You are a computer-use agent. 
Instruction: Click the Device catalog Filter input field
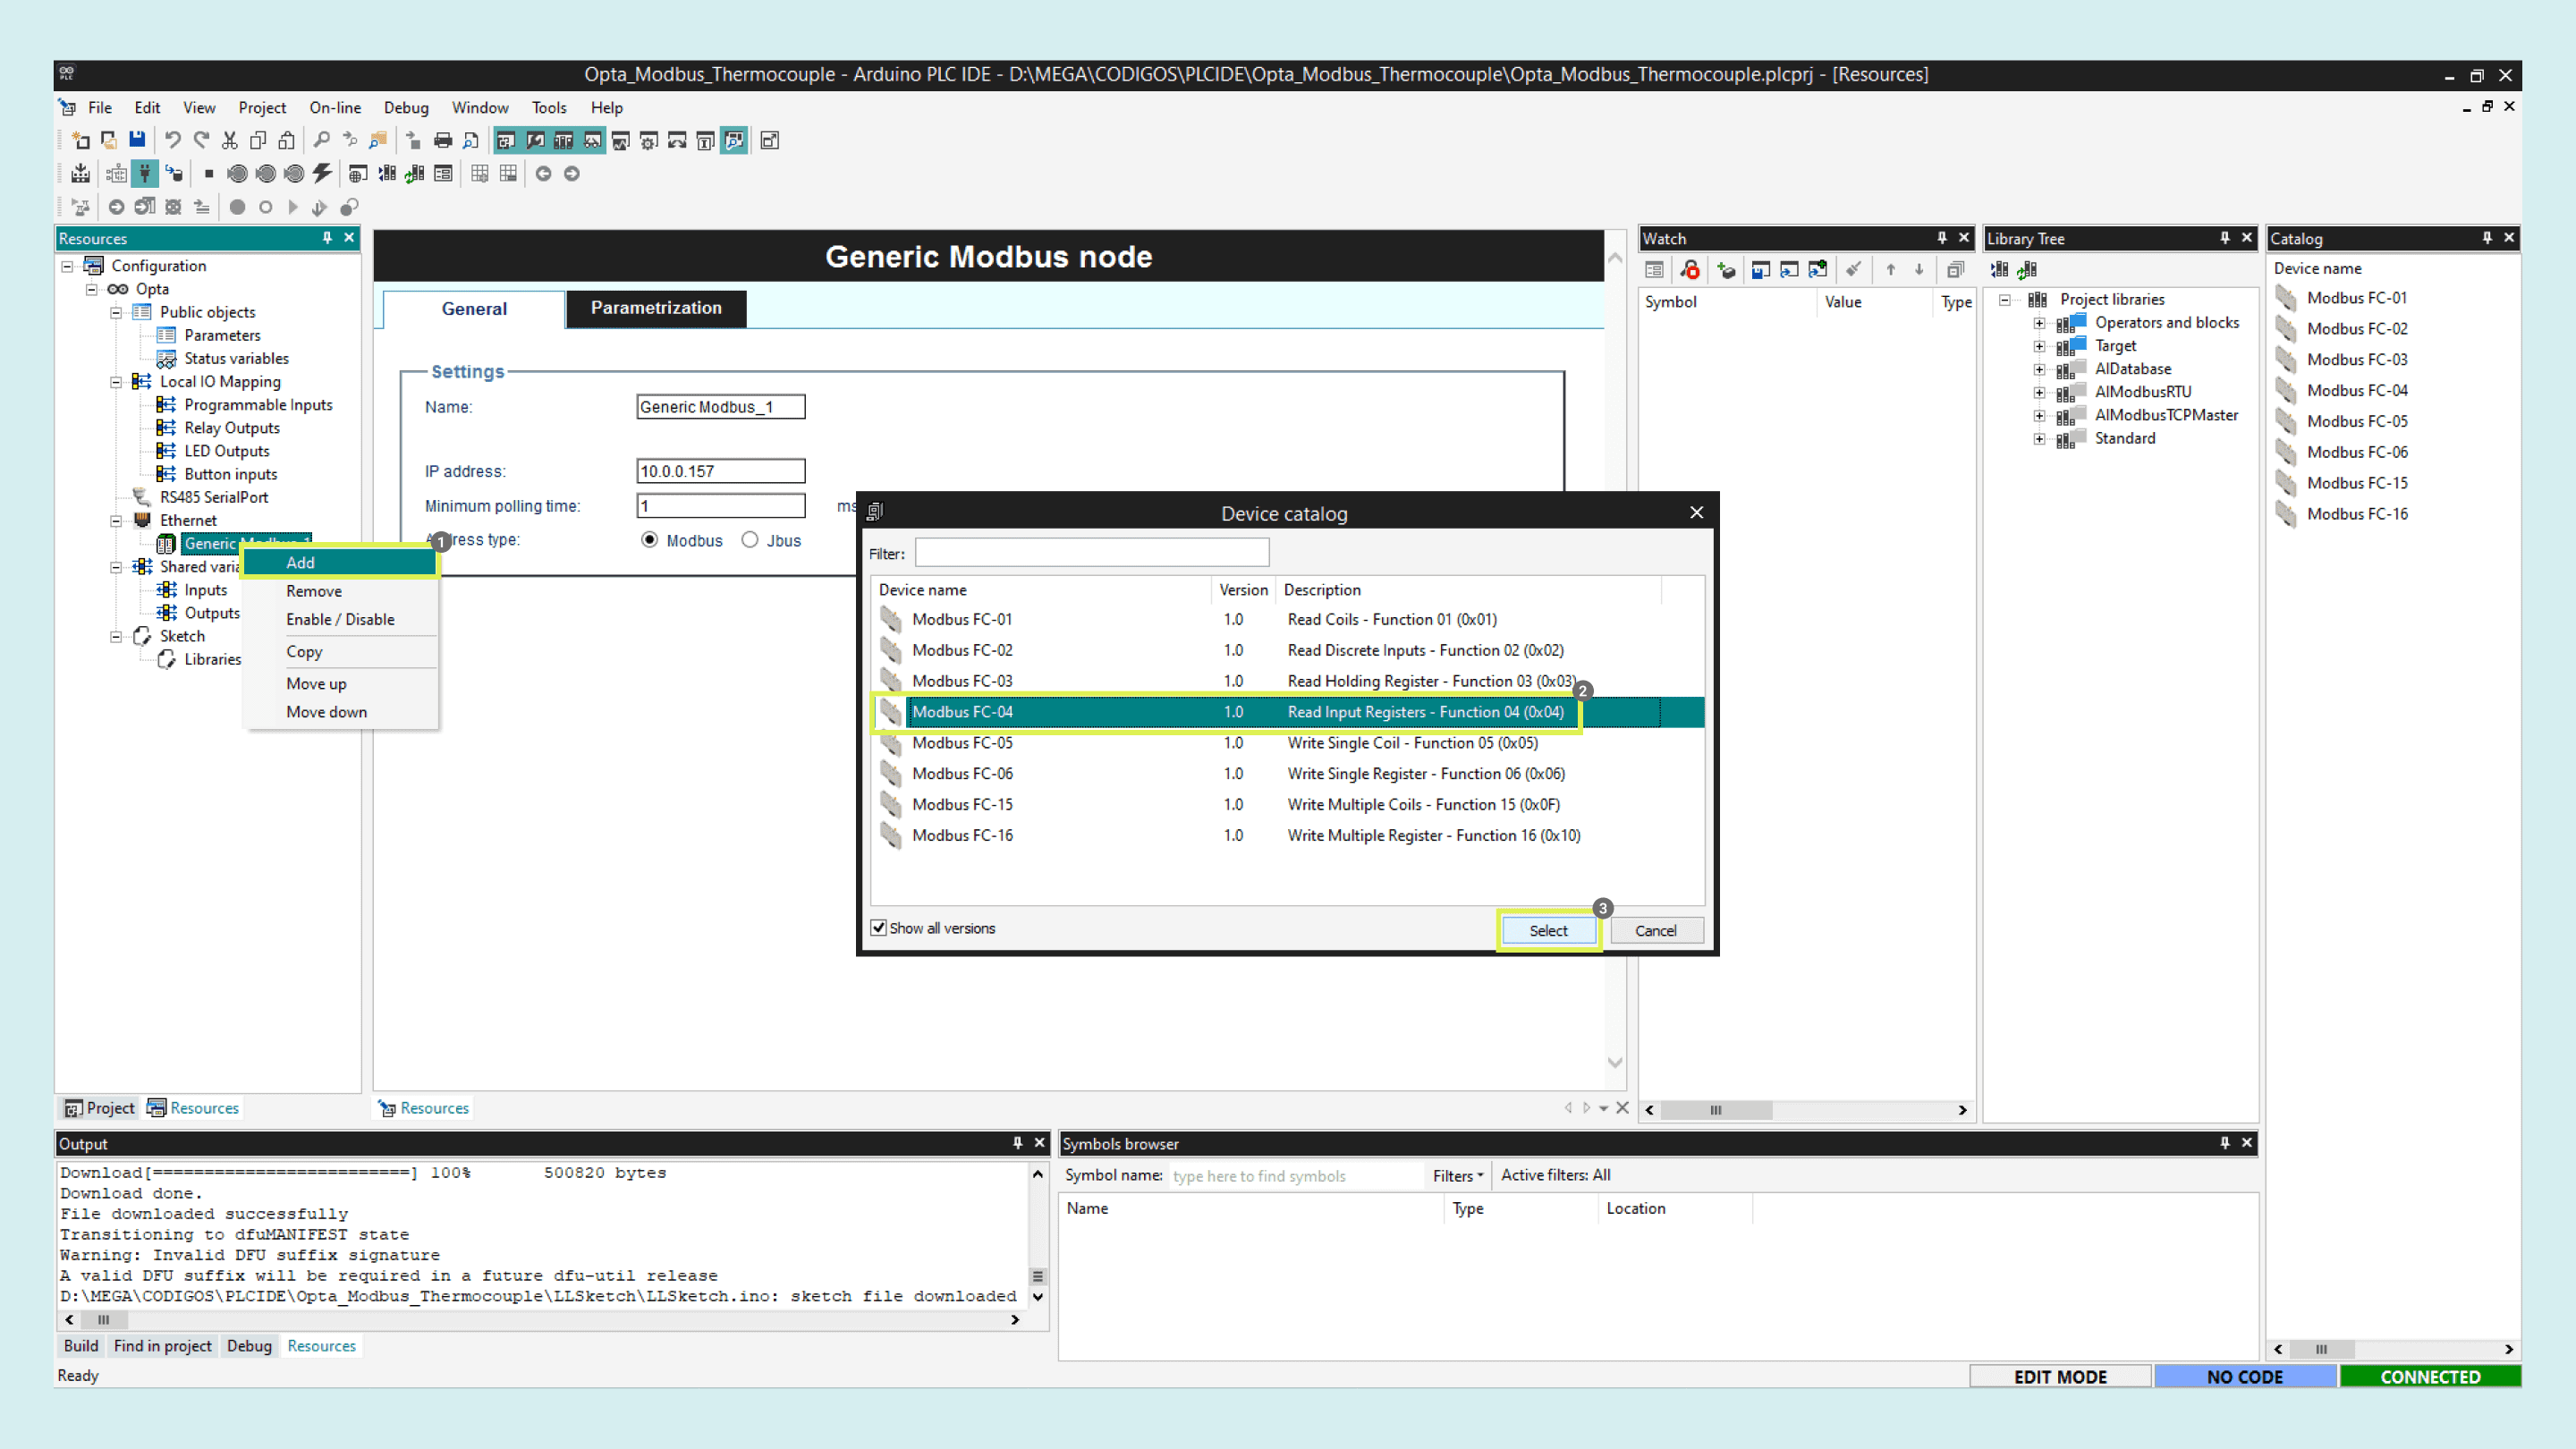[1091, 553]
